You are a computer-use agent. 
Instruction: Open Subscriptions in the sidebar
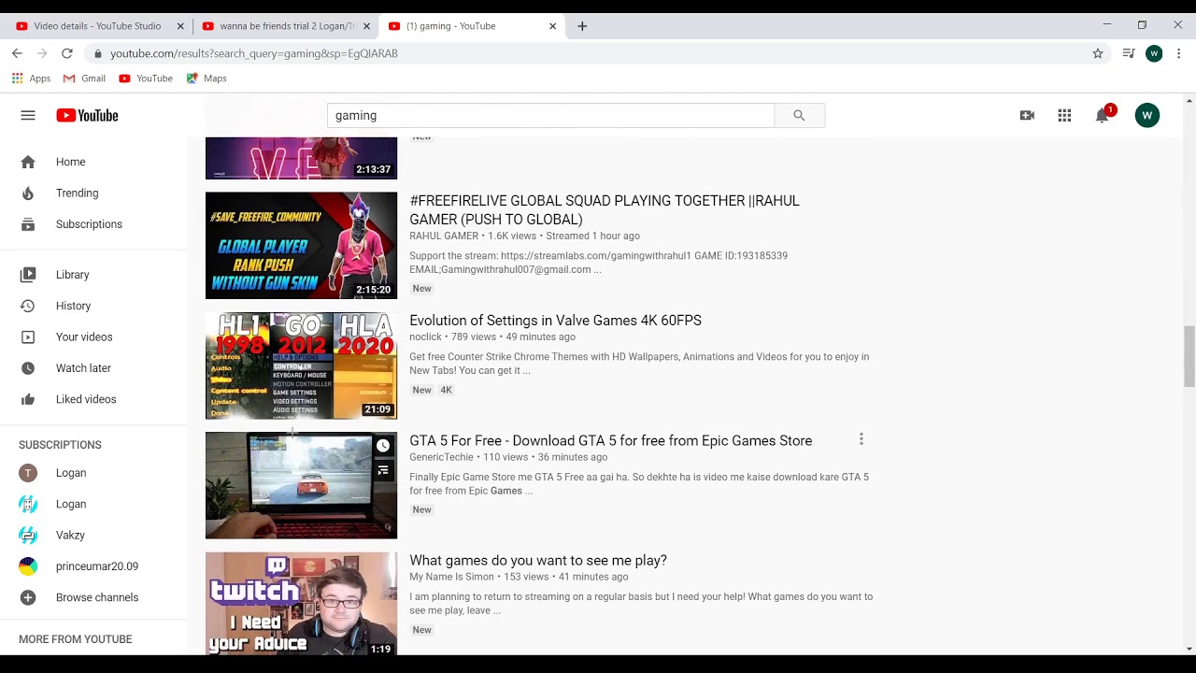click(x=89, y=224)
